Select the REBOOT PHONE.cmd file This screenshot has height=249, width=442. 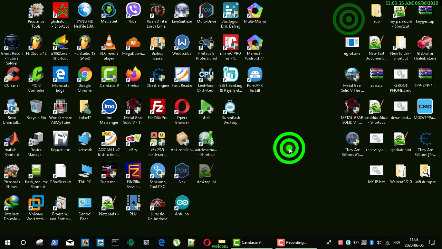click(x=401, y=80)
